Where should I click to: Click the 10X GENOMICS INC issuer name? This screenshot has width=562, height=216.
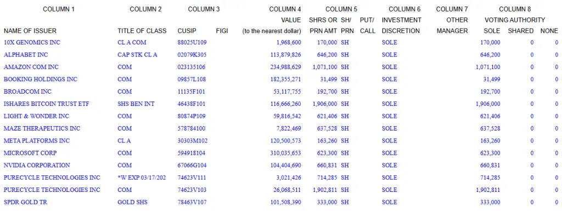tap(32, 42)
